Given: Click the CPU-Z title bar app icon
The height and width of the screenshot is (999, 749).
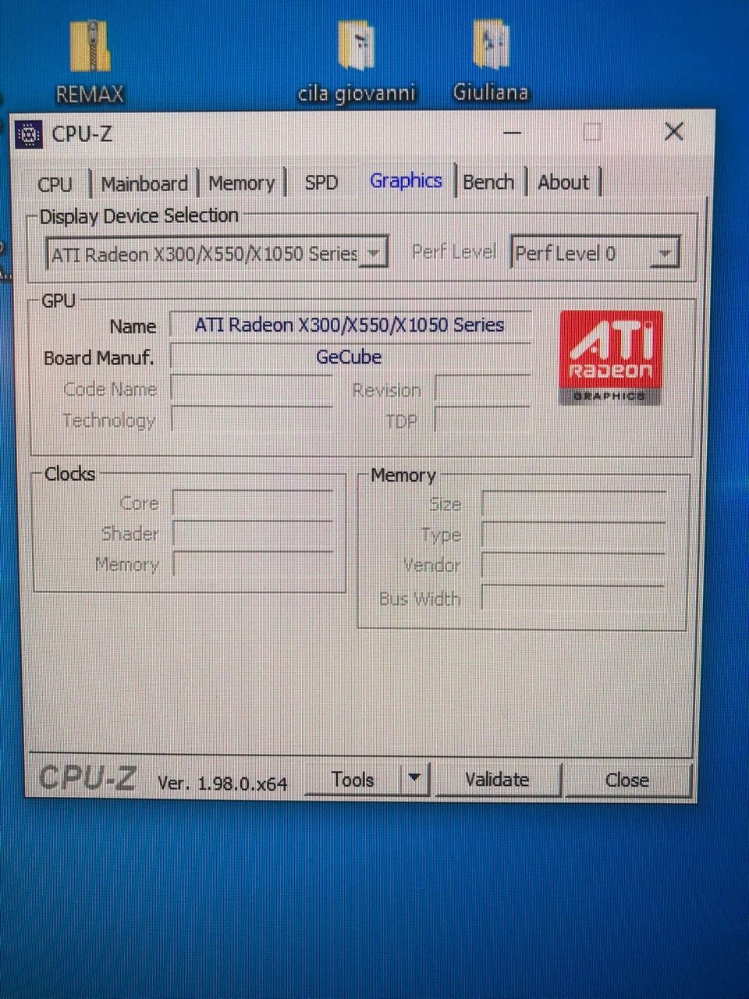Looking at the screenshot, I should (x=29, y=134).
